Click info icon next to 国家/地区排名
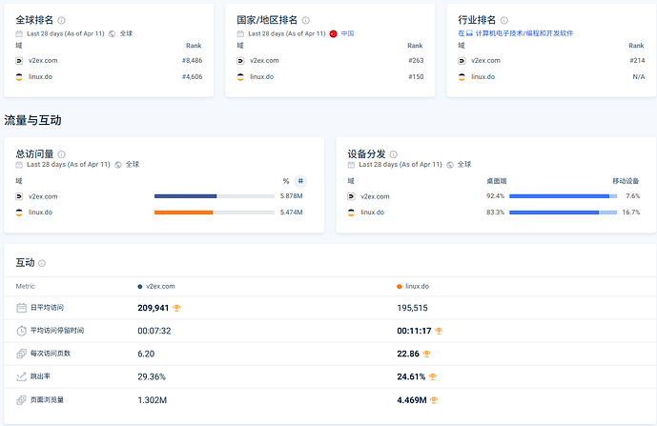657x426 pixels. tap(306, 20)
